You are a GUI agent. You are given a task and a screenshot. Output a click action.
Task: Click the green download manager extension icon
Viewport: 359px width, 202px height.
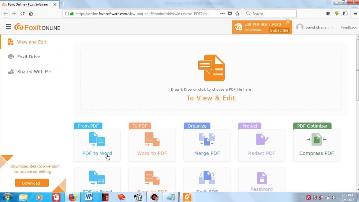click(x=337, y=13)
